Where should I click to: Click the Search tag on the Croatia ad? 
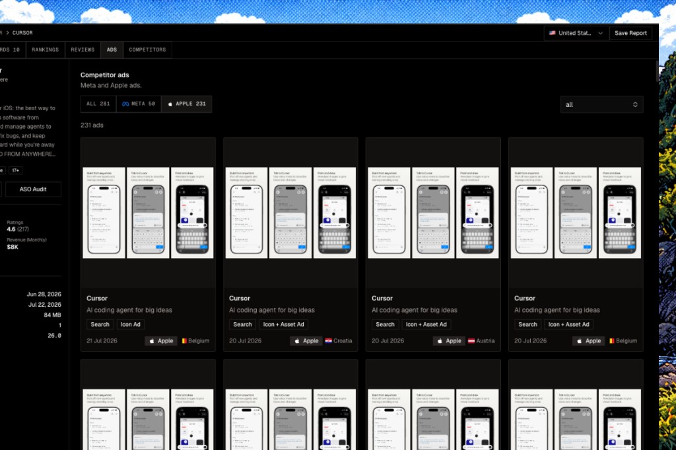click(x=242, y=325)
